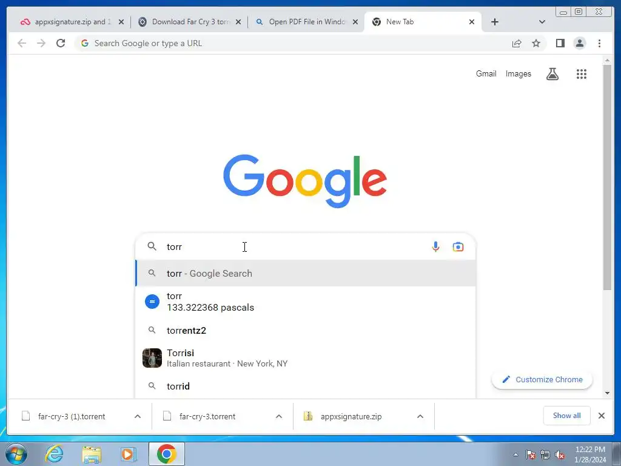Open the Gmail link
The height and width of the screenshot is (466, 621).
click(x=486, y=73)
